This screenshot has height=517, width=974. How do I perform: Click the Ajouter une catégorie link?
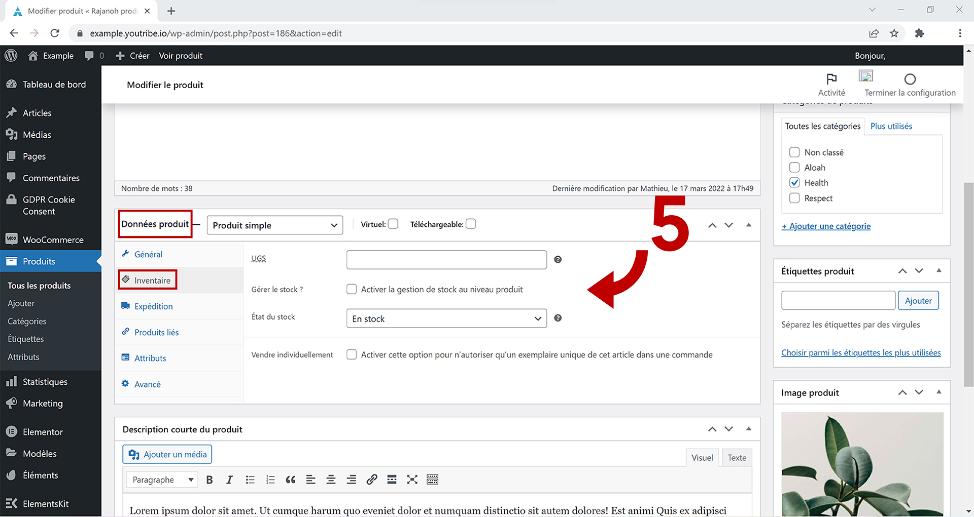(x=826, y=226)
